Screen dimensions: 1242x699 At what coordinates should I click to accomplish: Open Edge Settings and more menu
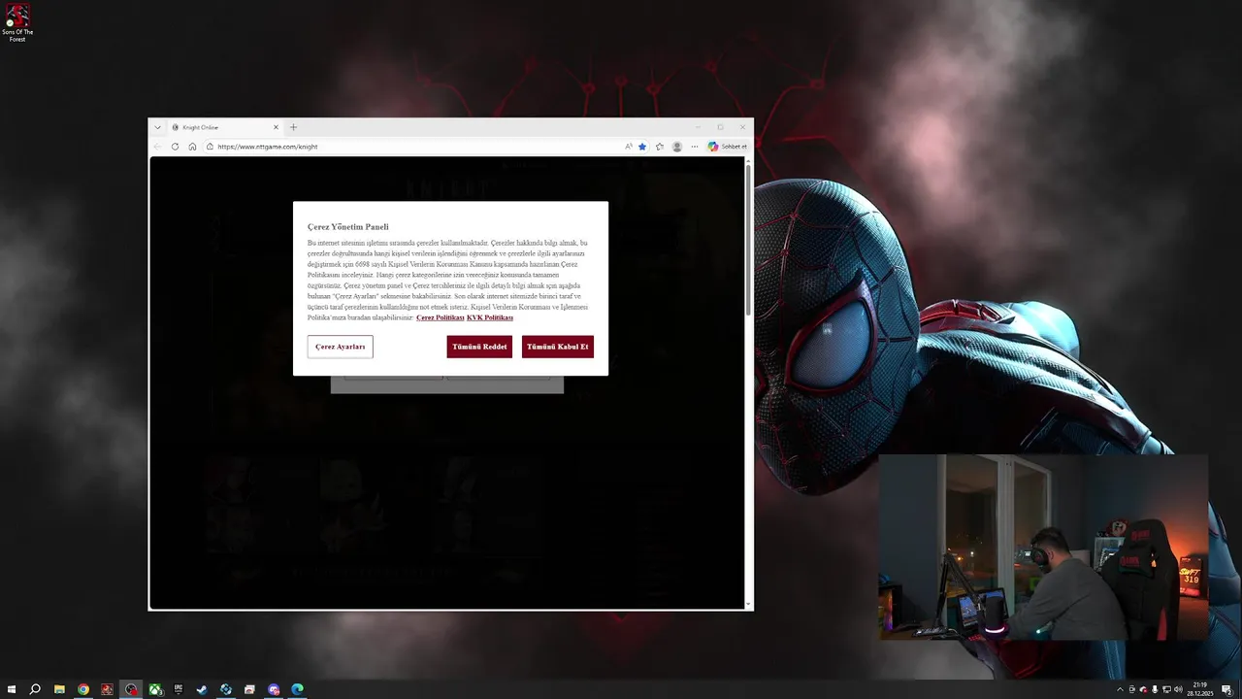[x=695, y=147]
